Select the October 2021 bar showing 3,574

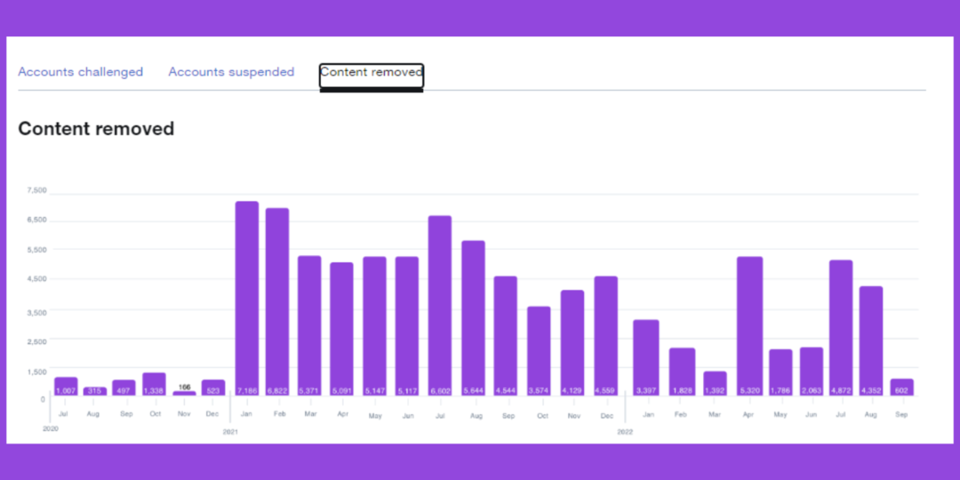(539, 350)
